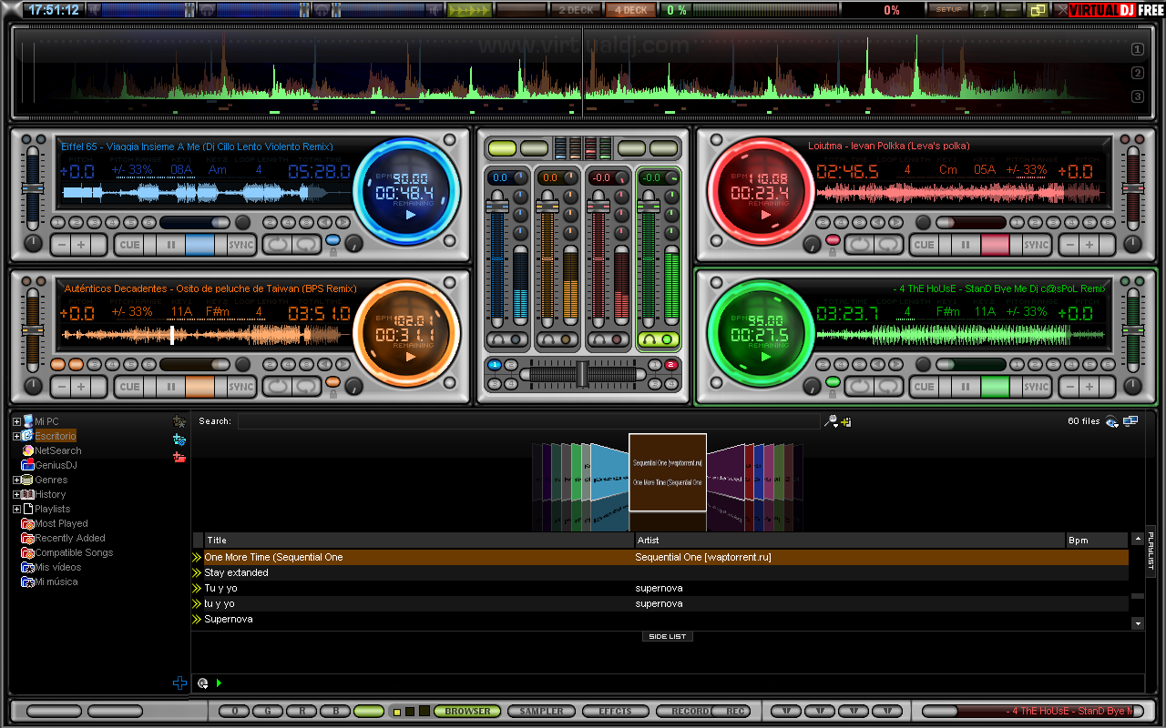Click the SIDE LIST button
1166x728 pixels.
668,636
